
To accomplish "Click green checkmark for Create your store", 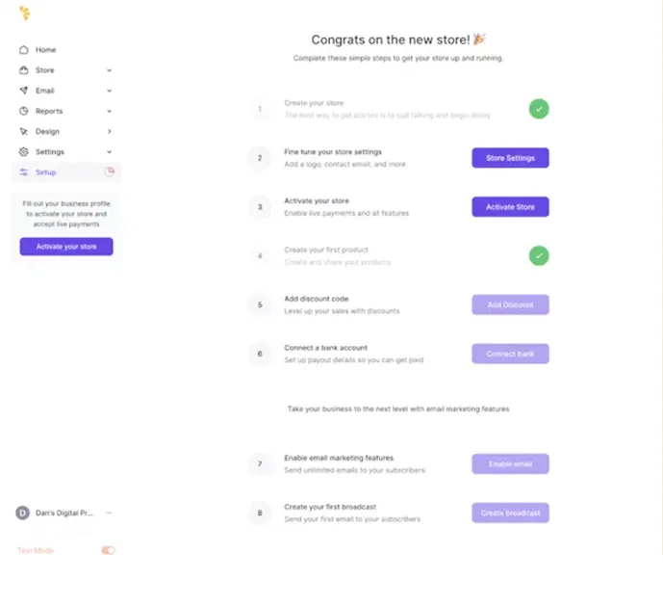I will pos(539,109).
